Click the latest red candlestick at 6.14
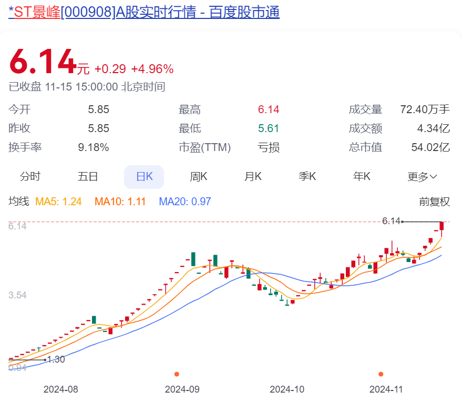The image size is (462, 401). (x=442, y=226)
